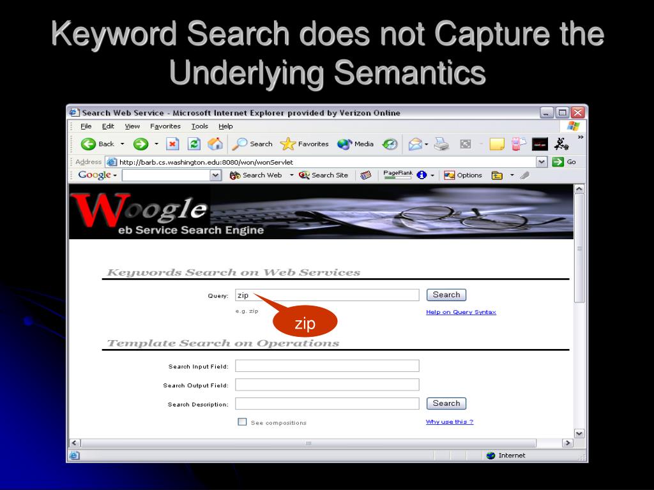Click Search Site on Google toolbar
Image resolution: width=654 pixels, height=490 pixels.
[x=323, y=175]
